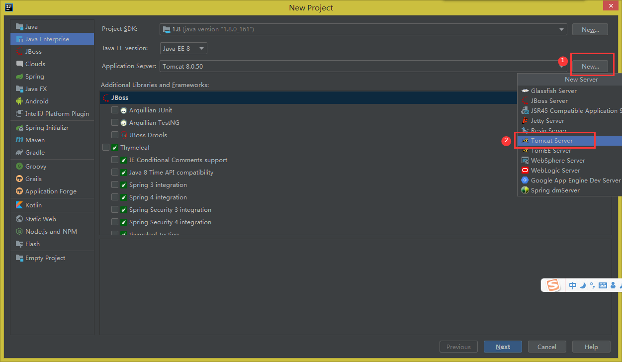Select the Gradle elephant icon
Image resolution: width=622 pixels, height=362 pixels.
(x=19, y=153)
